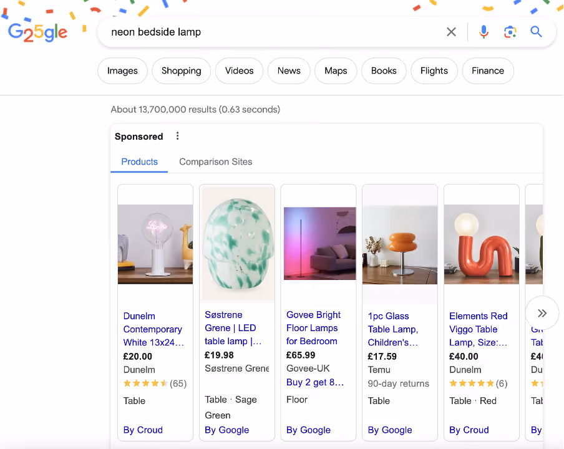564x449 pixels.
Task: Start voice search with microphone icon
Action: click(x=484, y=32)
